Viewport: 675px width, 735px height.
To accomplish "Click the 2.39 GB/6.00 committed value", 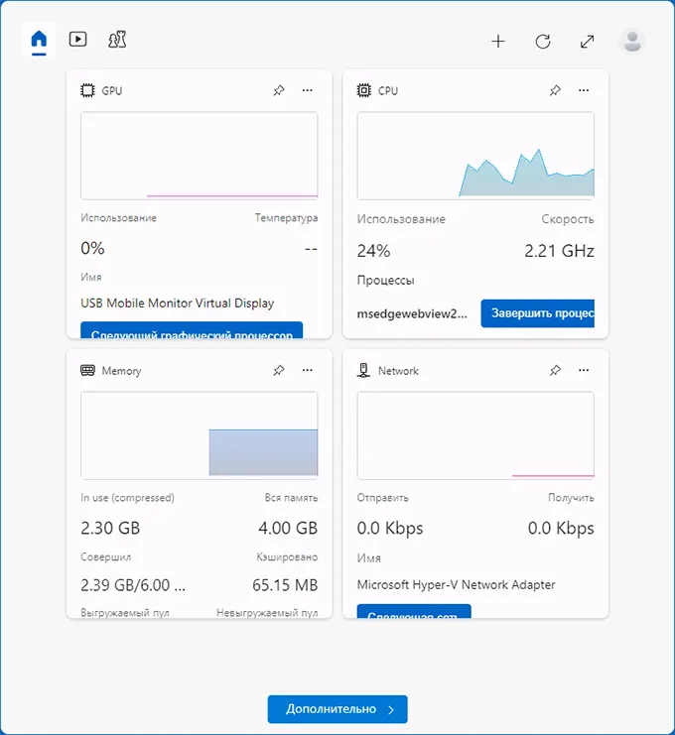I will tap(133, 585).
